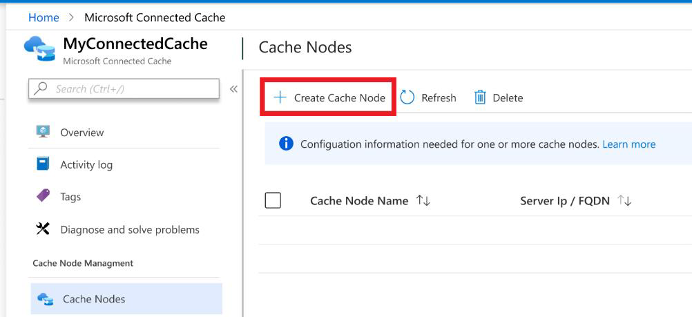Click the Delete trash can icon
The height and width of the screenshot is (317, 692).
coord(480,97)
